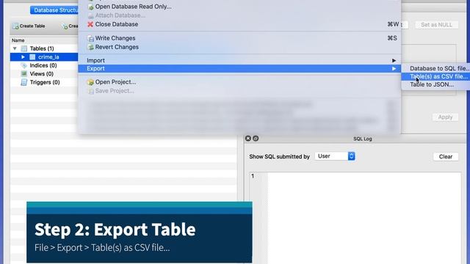
Task: Detach the SQL Log panel with float icon
Action: pos(256,139)
